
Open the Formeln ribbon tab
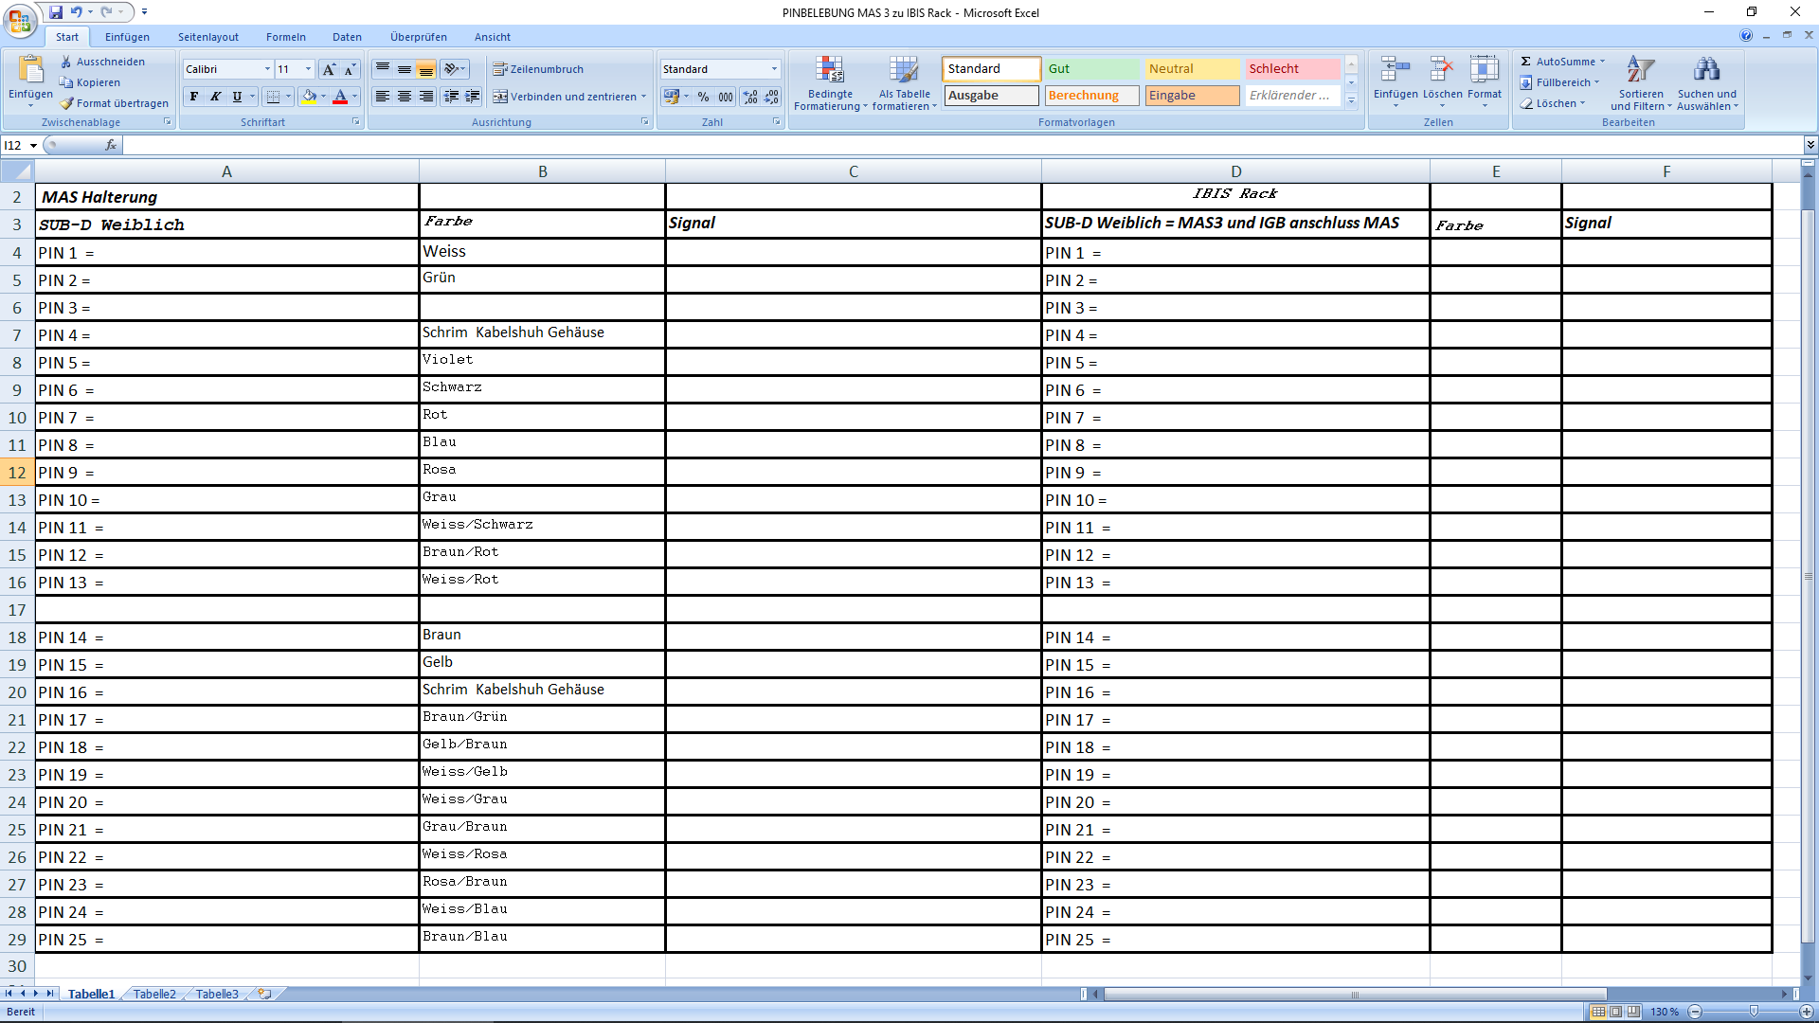point(285,37)
